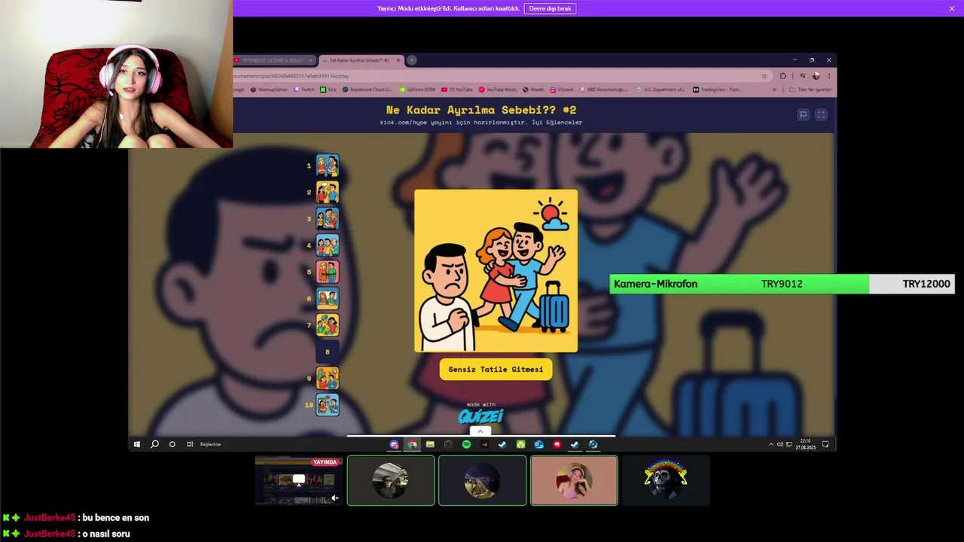Image resolution: width=964 pixels, height=542 pixels.
Task: Open Chrome icon in the taskbar
Action: click(x=412, y=444)
